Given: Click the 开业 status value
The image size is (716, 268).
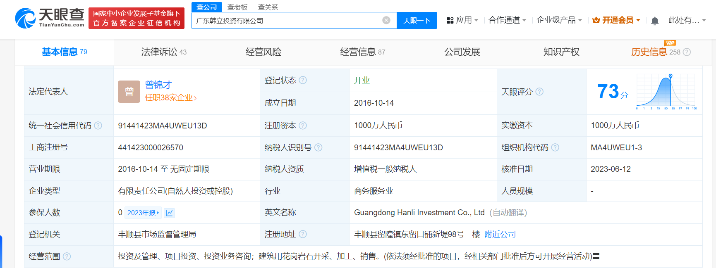Looking at the screenshot, I should pos(362,80).
